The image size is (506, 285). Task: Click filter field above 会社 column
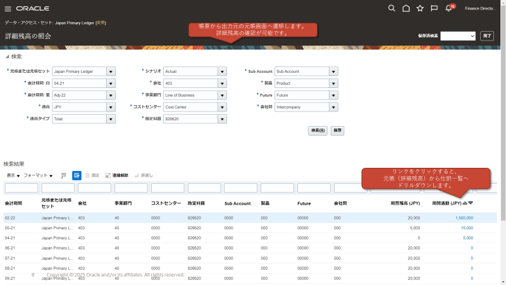(x=94, y=187)
